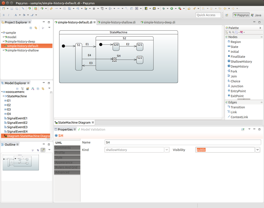Open the Model Validation tab
Image resolution: width=264 pixels, height=208 pixels.
pos(91,129)
